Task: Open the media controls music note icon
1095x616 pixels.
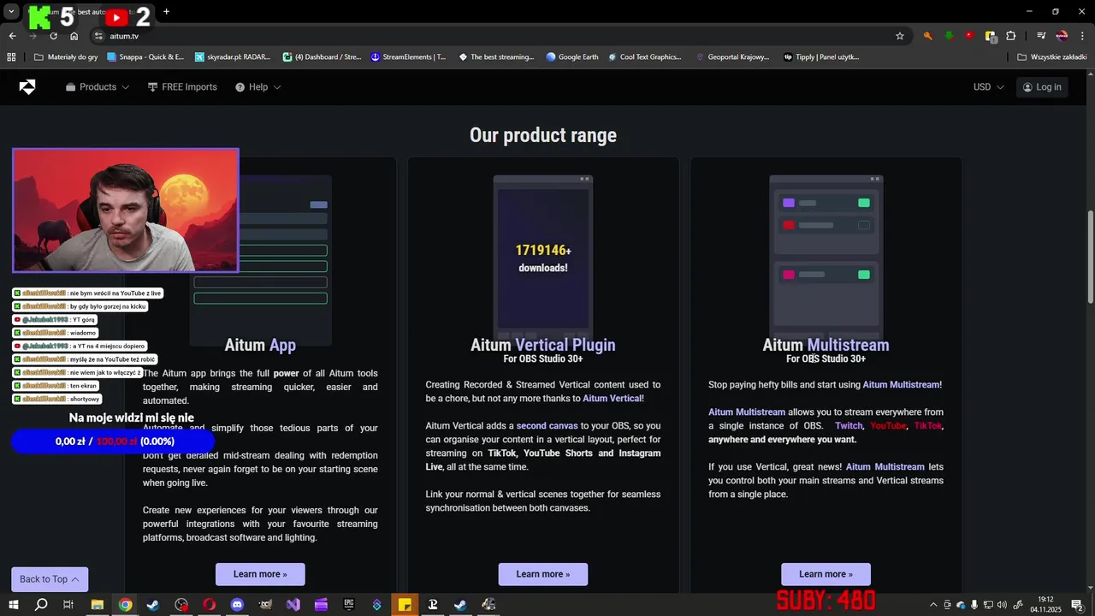Action: coord(1041,36)
